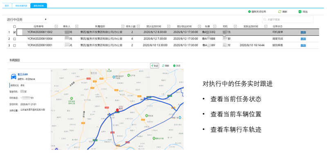Switch to the 首页 tab
Image resolution: width=327 pixels, height=158 pixels.
click(7, 6)
